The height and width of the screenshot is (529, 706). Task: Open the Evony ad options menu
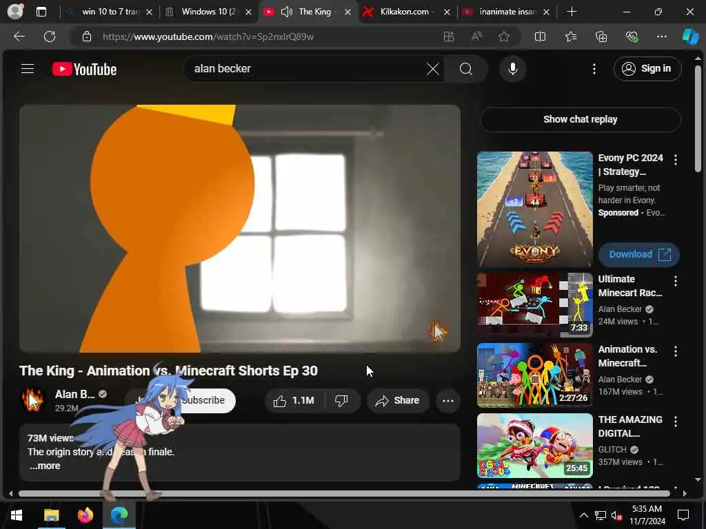(675, 159)
